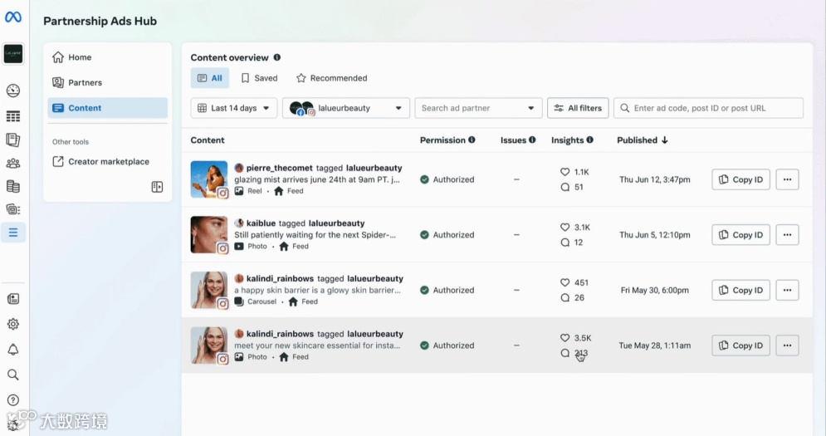Viewport: 826px width, 436px height.
Task: Click kaiblue username
Action: (x=261, y=223)
